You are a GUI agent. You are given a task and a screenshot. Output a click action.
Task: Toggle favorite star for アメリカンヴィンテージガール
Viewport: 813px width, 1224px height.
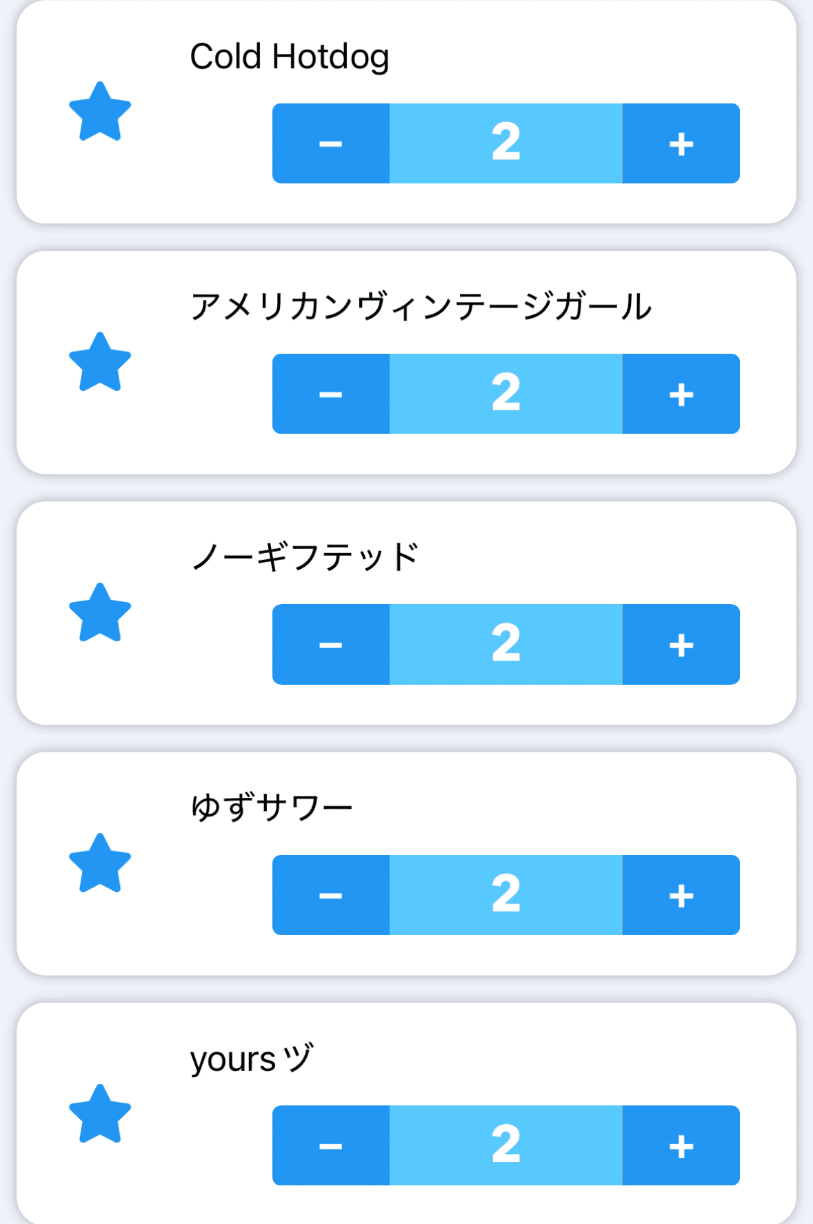(x=100, y=362)
